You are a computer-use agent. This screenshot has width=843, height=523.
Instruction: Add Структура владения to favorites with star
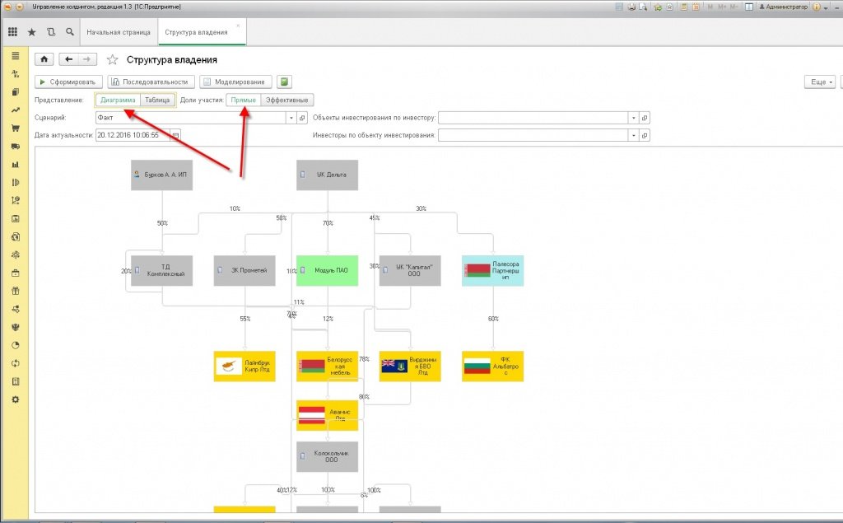coord(112,60)
